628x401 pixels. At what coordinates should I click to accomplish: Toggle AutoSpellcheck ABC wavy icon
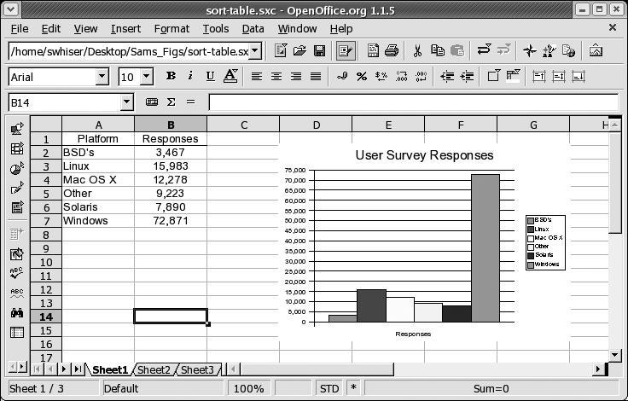(x=17, y=293)
